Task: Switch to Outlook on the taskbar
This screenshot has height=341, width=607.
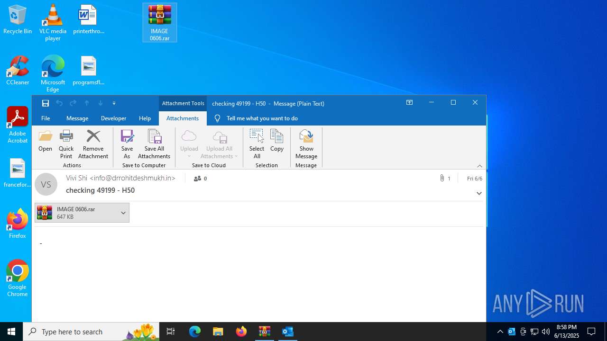Action: (x=288, y=332)
